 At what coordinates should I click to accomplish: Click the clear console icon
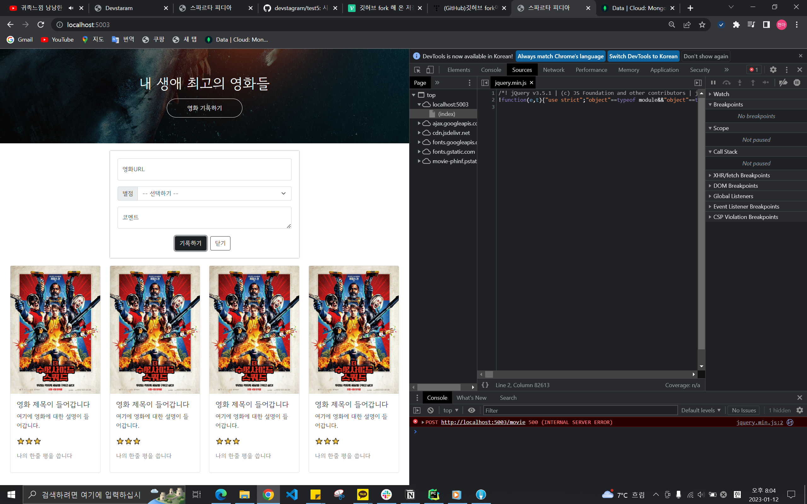coord(431,410)
